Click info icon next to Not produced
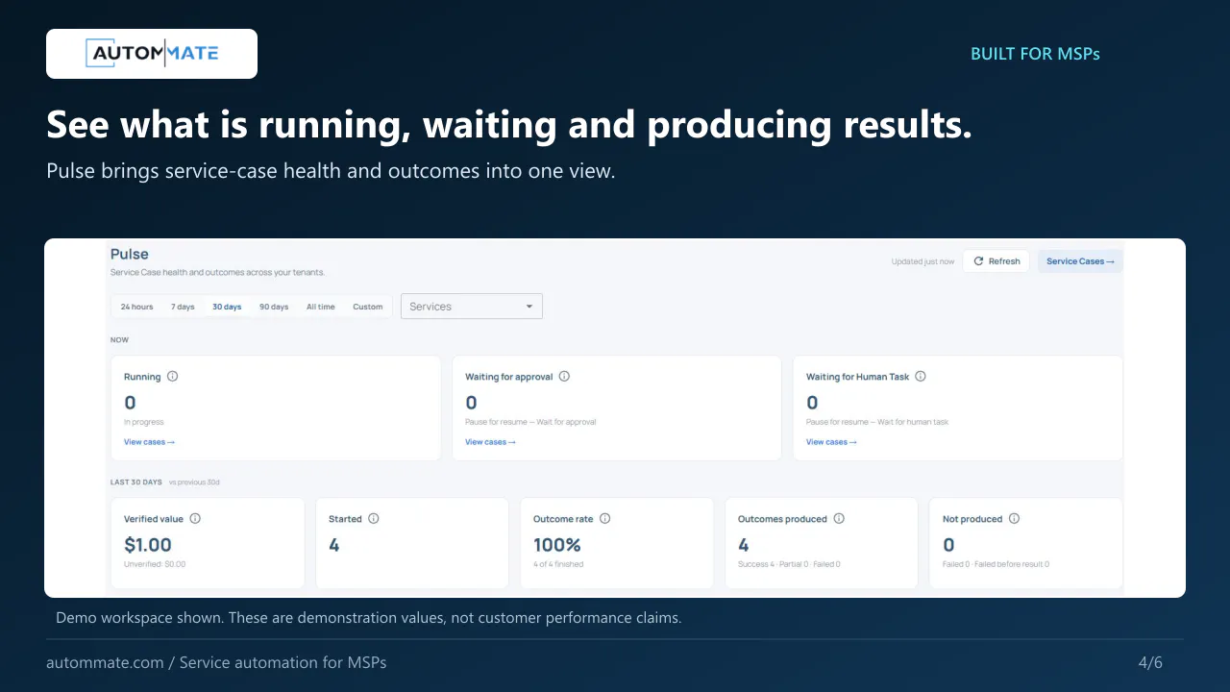This screenshot has height=692, width=1230. tap(1014, 518)
